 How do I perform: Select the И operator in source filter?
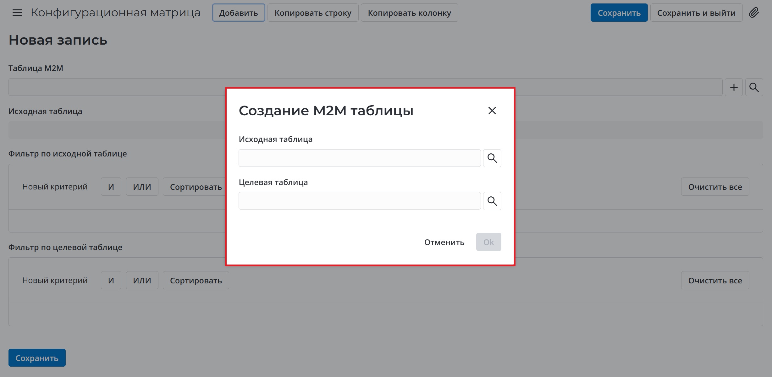pos(111,186)
